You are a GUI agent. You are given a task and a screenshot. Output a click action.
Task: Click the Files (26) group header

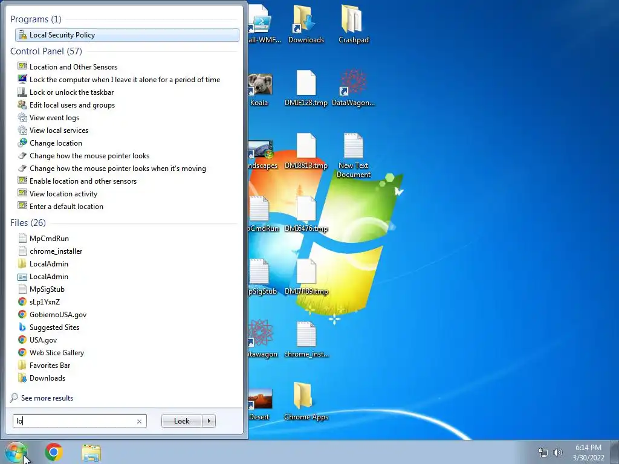pos(28,222)
